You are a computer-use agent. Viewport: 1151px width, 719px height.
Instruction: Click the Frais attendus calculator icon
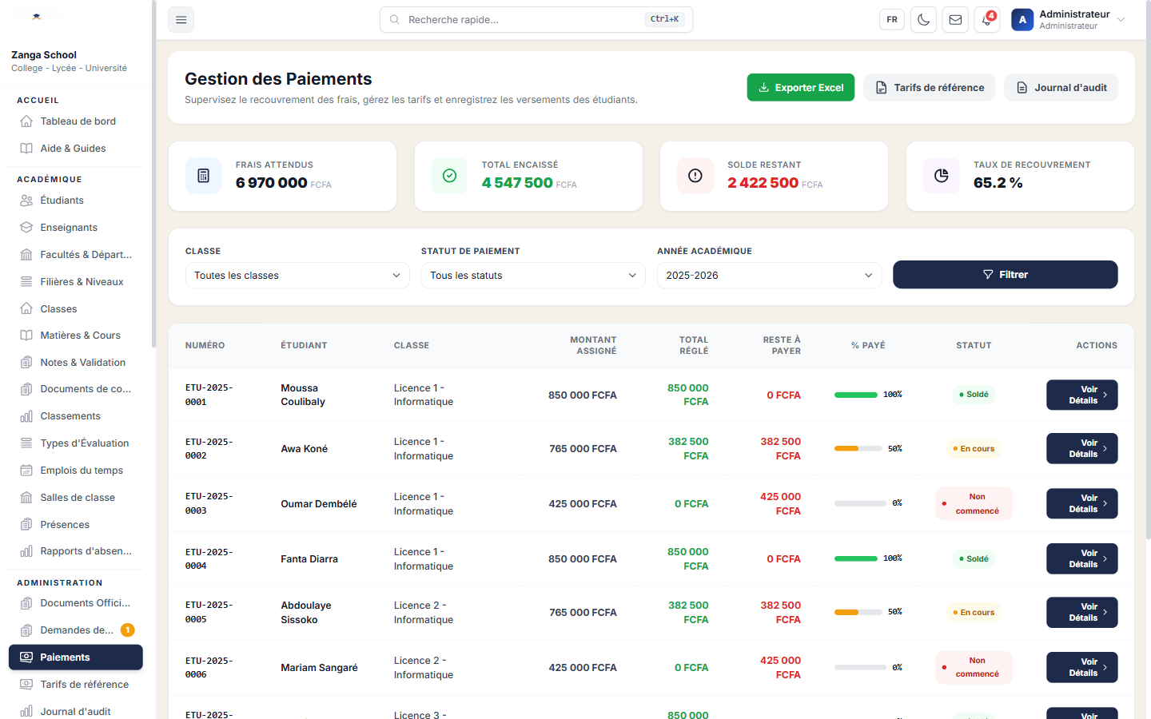point(203,176)
